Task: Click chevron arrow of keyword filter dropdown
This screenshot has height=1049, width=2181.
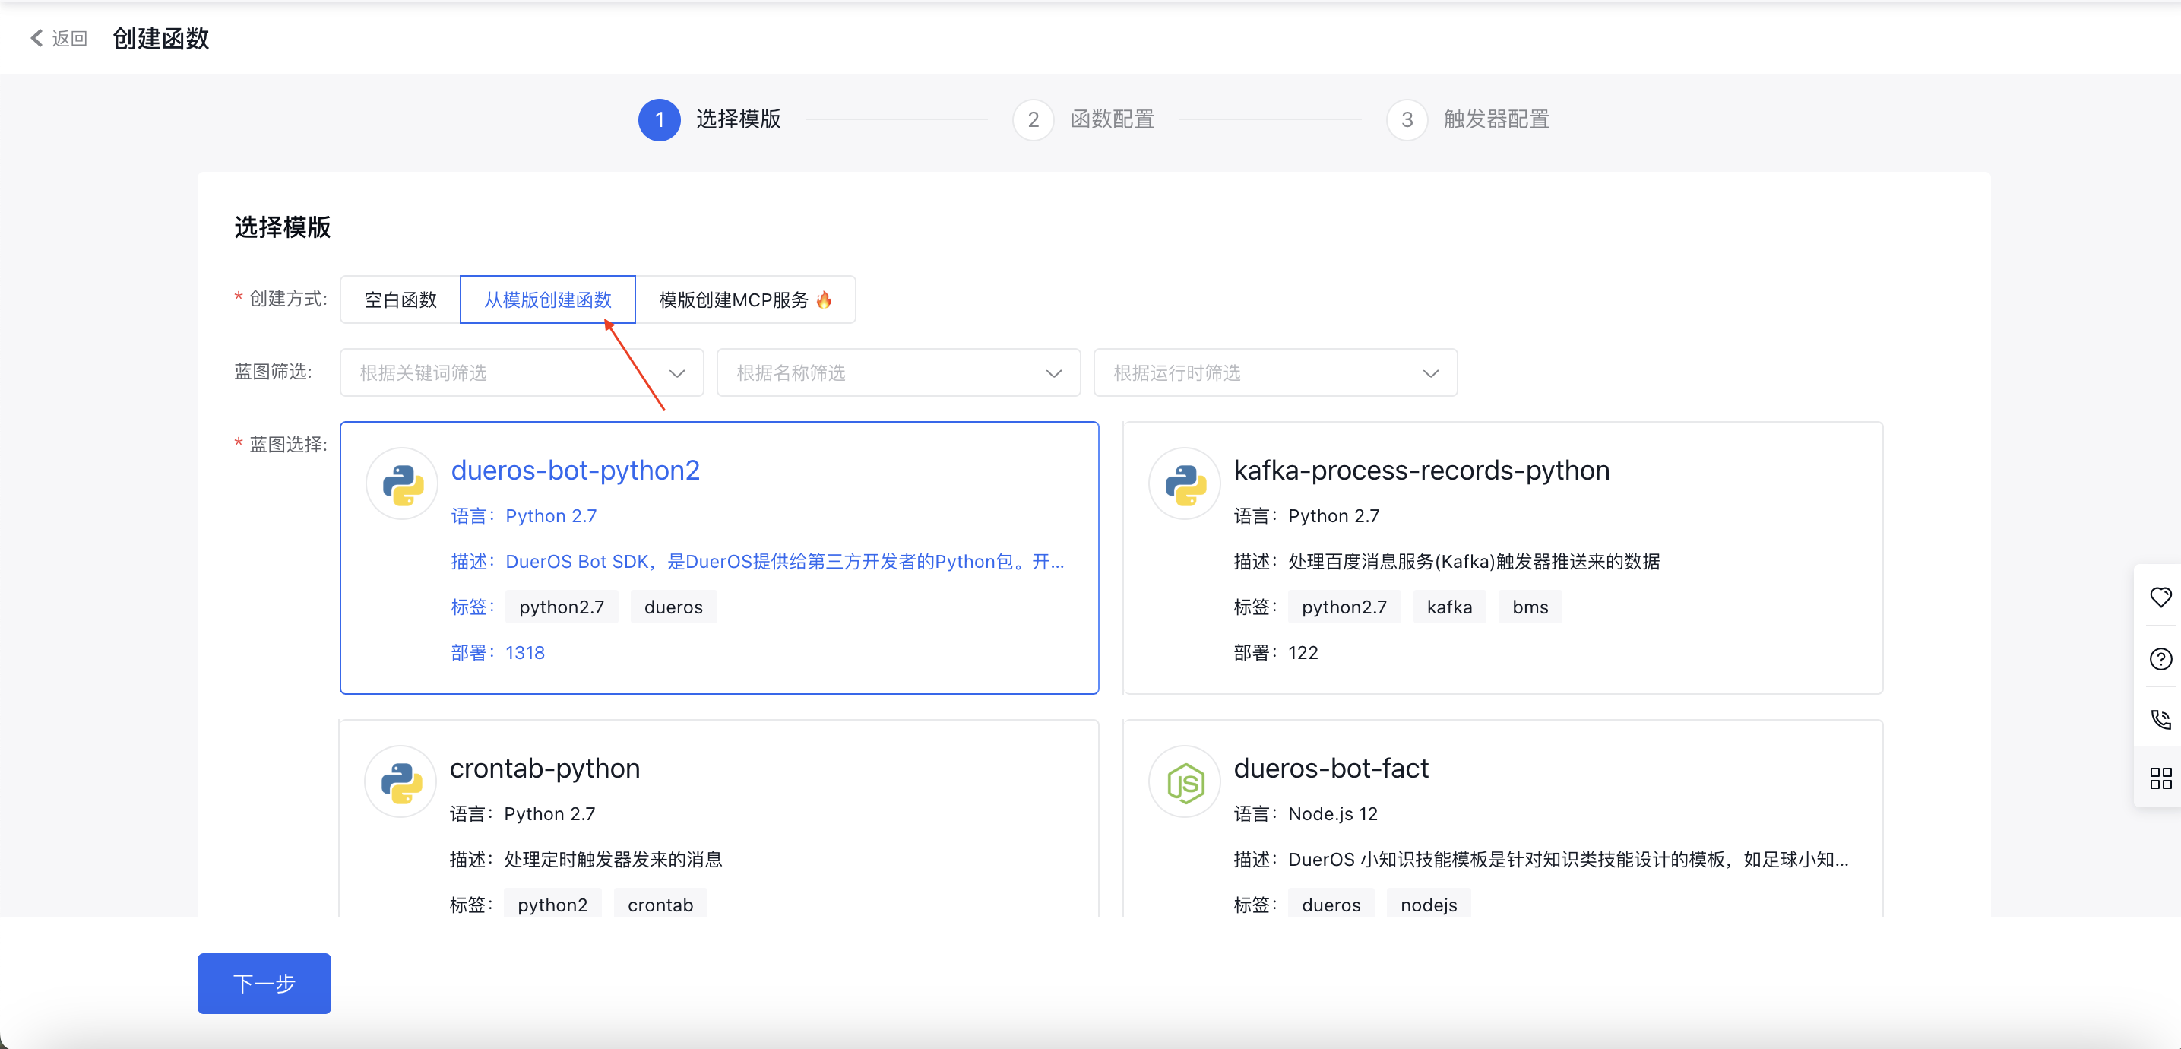Action: point(676,373)
